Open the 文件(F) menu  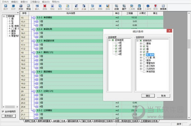pyautogui.click(x=5, y=2)
